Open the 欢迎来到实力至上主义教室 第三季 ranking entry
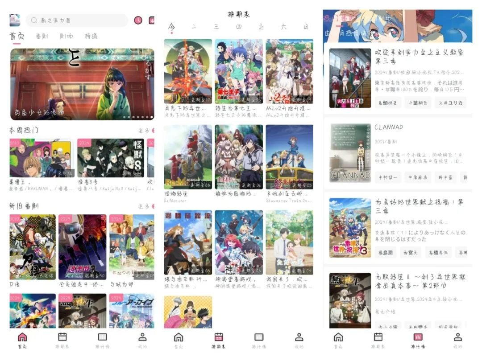Viewport: 482px width, 361px height. [x=398, y=78]
